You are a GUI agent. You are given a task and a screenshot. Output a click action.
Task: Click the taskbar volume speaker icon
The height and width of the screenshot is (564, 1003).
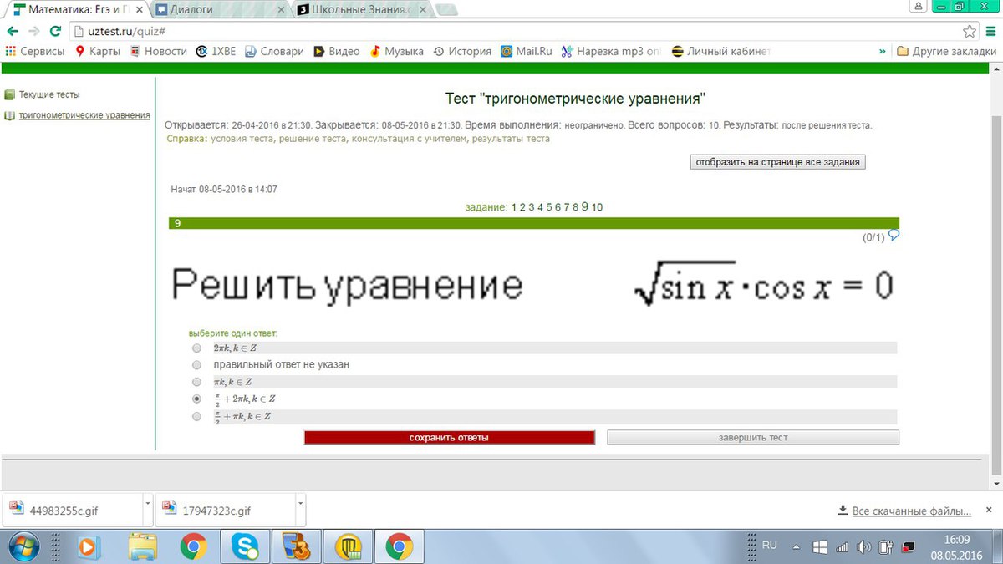pos(863,547)
